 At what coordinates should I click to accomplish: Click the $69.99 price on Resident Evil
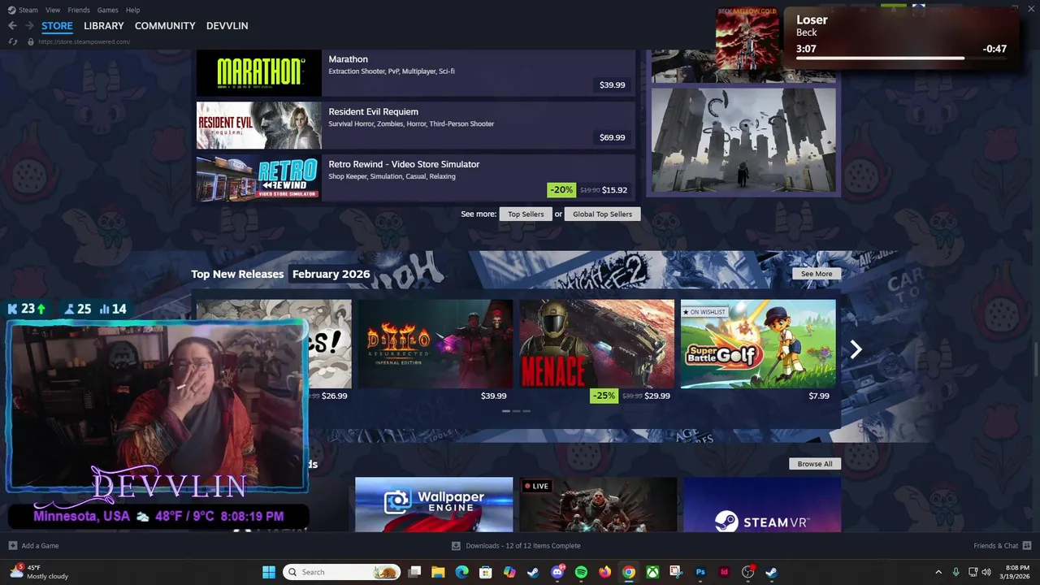pyautogui.click(x=613, y=137)
